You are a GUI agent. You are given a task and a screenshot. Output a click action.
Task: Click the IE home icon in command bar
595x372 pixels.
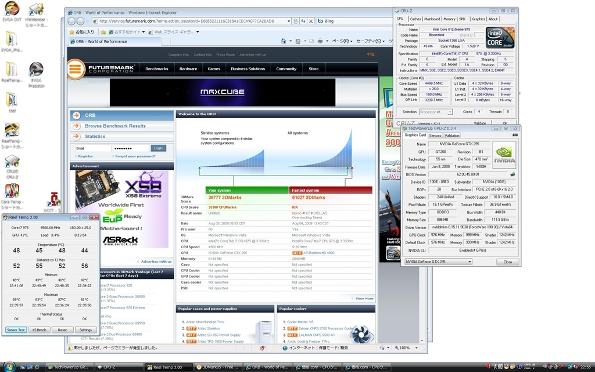coord(284,41)
